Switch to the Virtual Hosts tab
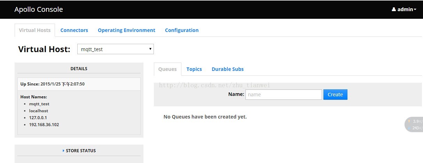The image size is (423, 163). tap(35, 30)
